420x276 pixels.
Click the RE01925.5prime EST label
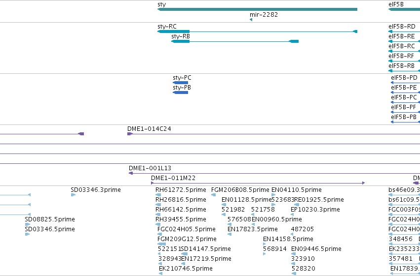pyautogui.click(x=319, y=200)
